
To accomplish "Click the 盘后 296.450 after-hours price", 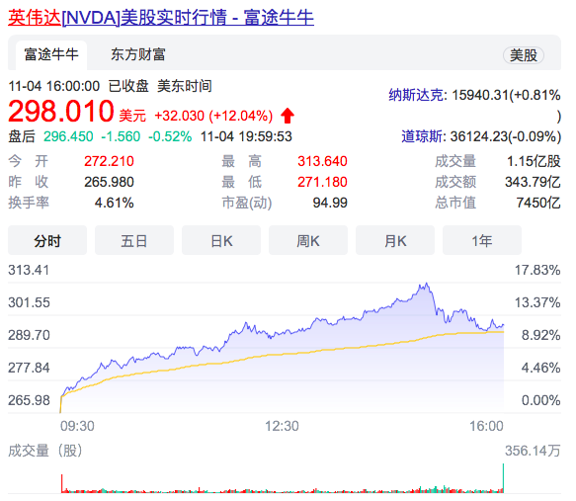I will [68, 136].
